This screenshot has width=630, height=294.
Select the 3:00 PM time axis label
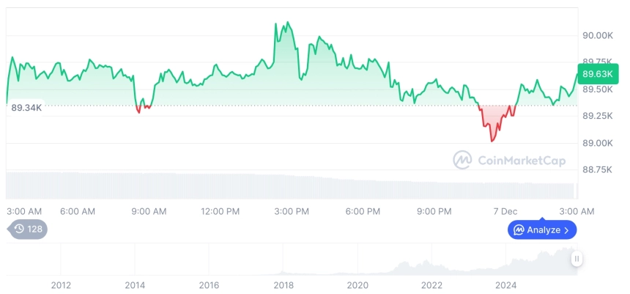[292, 211]
